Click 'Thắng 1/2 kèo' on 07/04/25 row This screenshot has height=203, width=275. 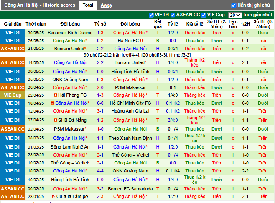click(x=195, y=120)
